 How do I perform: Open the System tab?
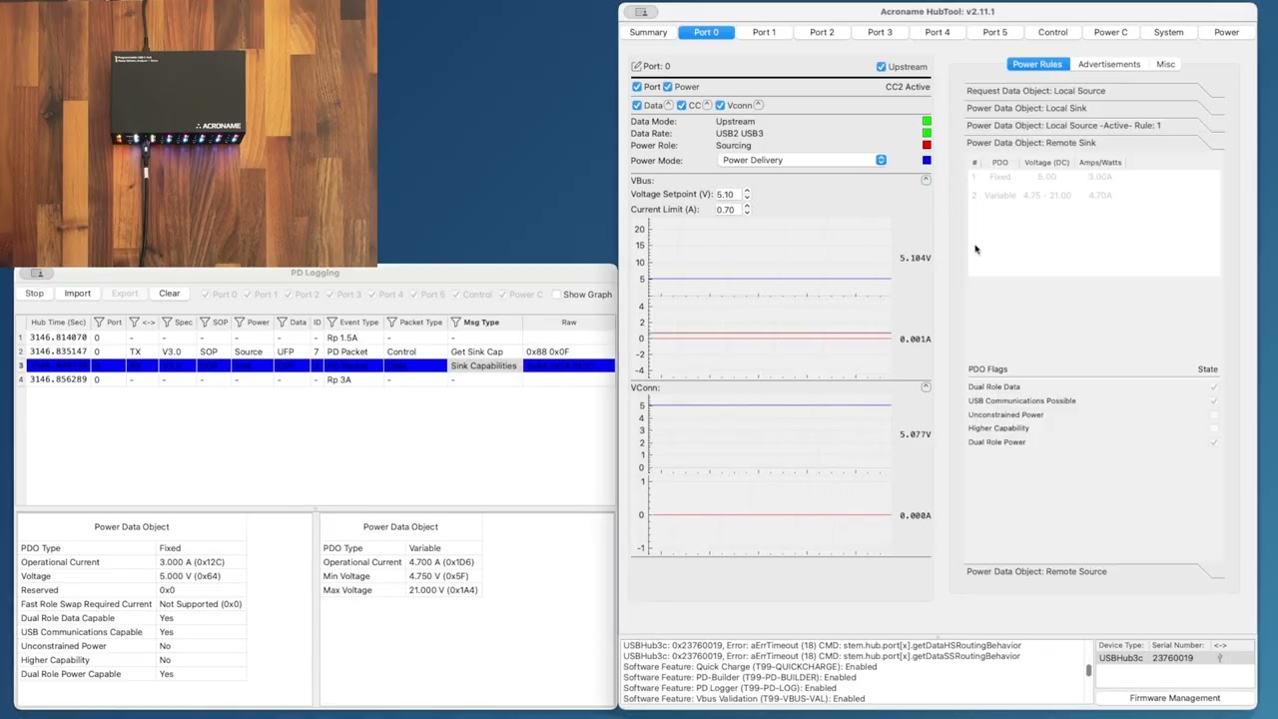coord(1168,32)
